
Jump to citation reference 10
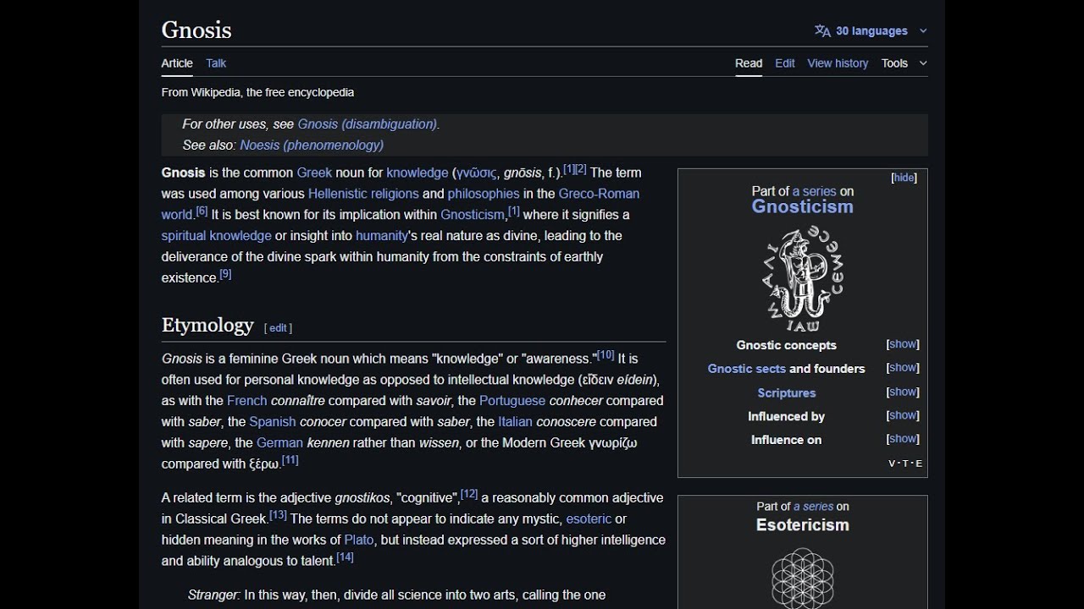pyautogui.click(x=606, y=355)
